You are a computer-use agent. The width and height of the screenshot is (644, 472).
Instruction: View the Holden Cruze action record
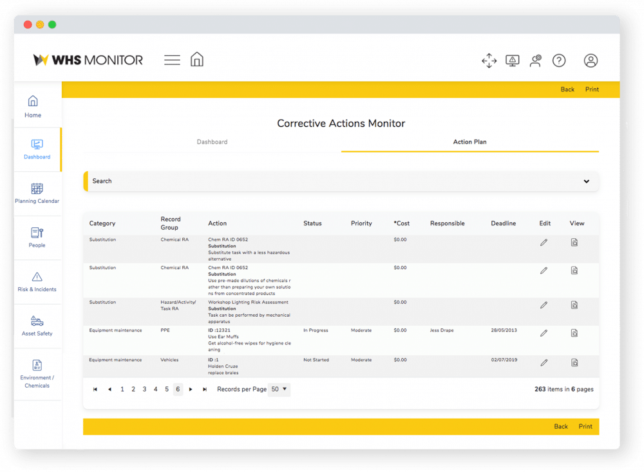574,363
